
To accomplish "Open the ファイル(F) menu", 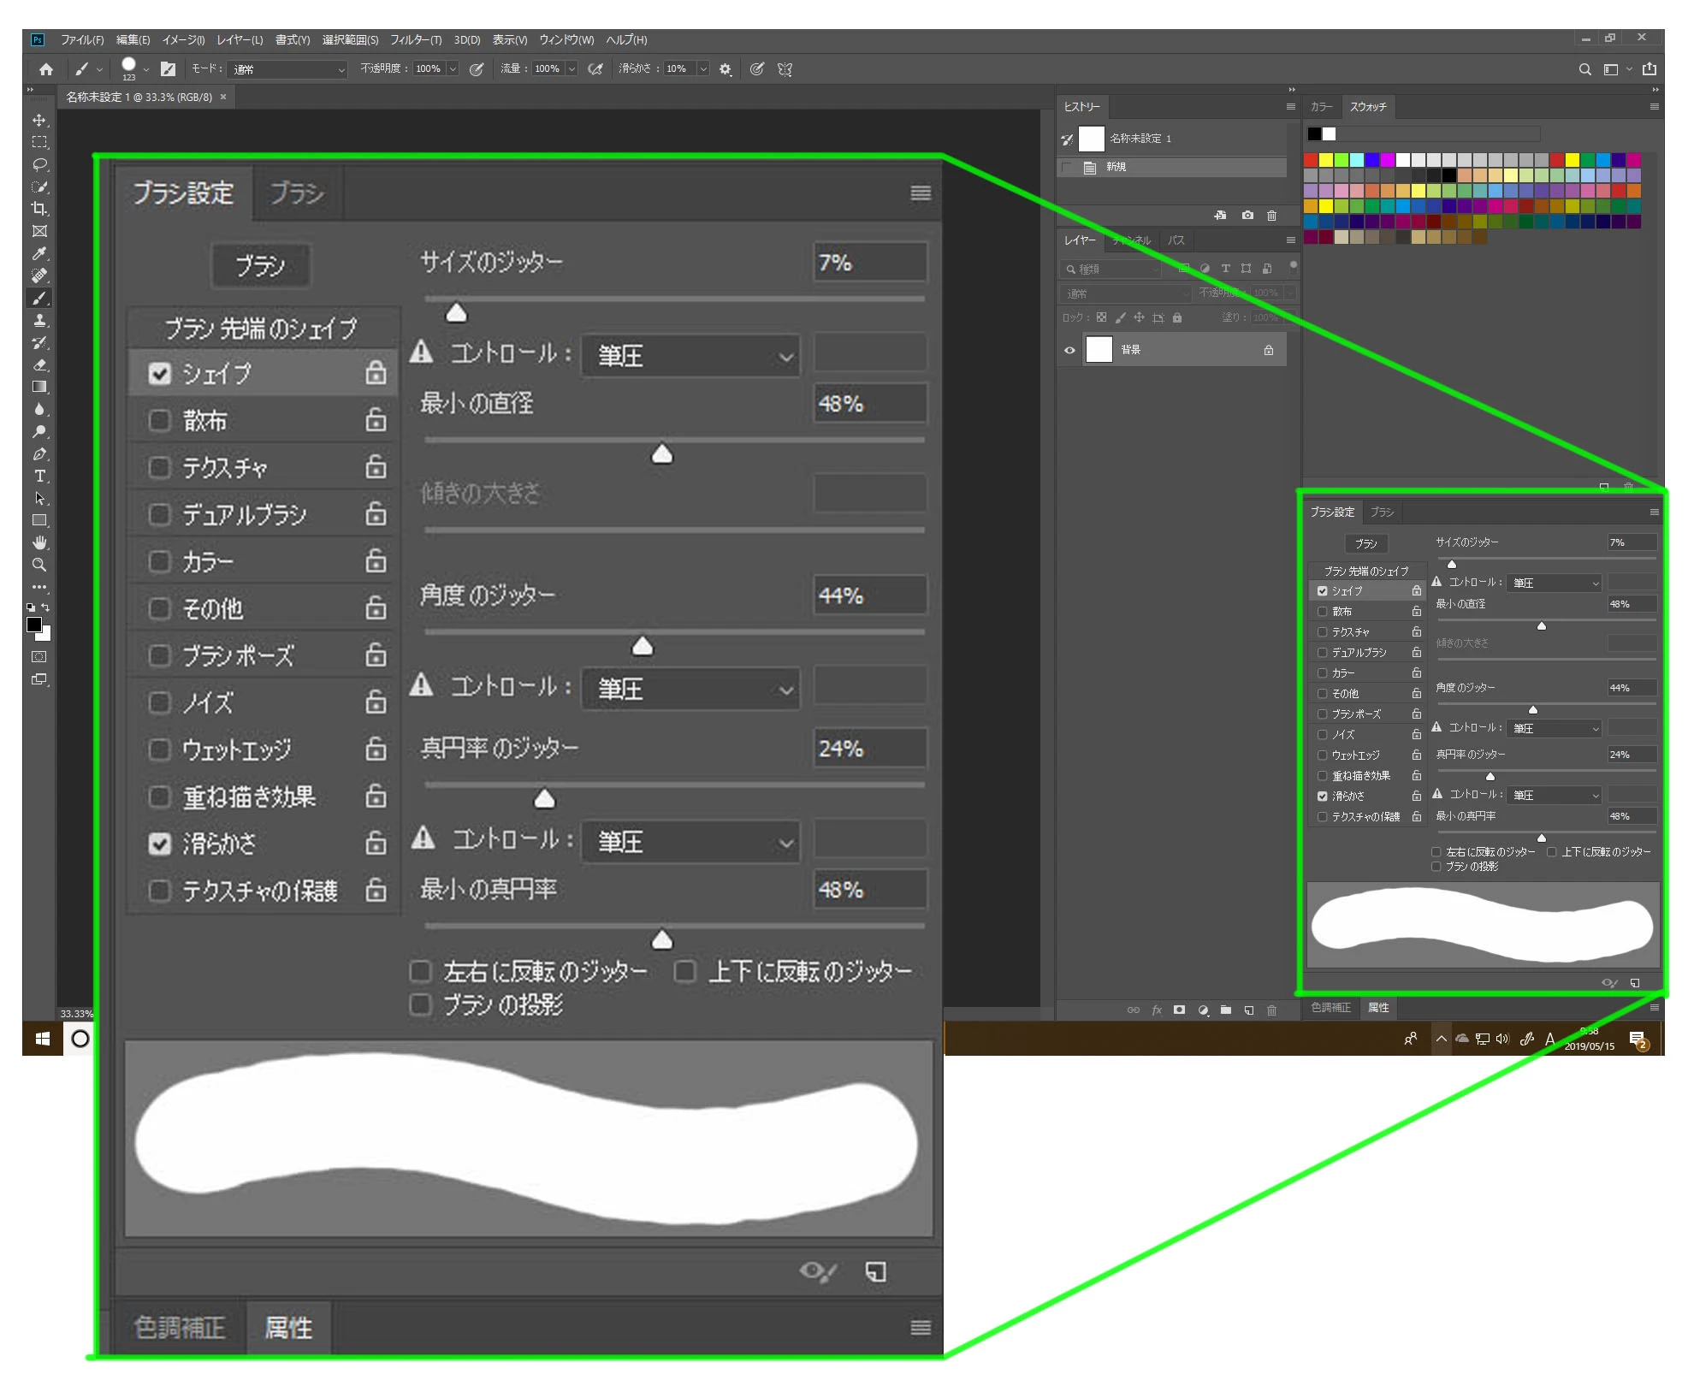I will click(x=82, y=39).
